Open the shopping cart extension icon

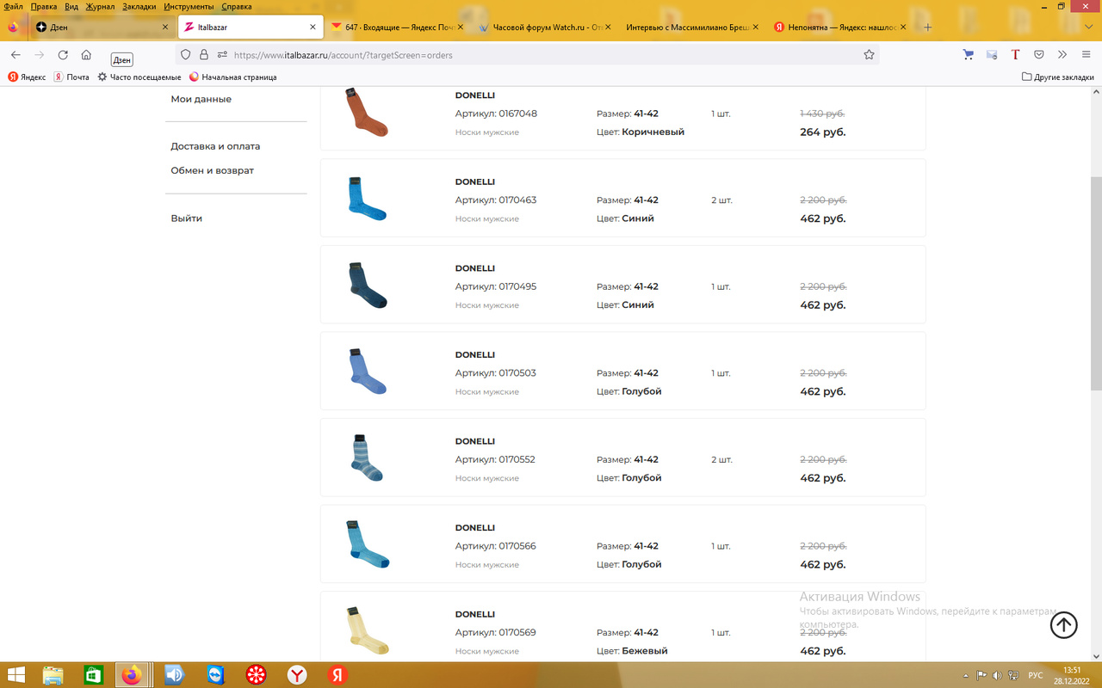tap(968, 55)
